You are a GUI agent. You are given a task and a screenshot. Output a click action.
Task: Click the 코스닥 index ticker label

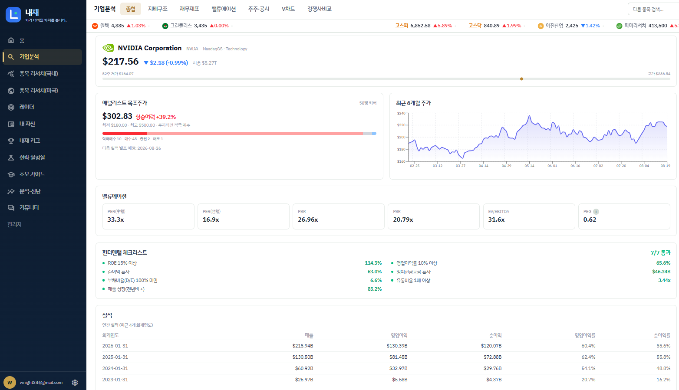[x=475, y=26]
